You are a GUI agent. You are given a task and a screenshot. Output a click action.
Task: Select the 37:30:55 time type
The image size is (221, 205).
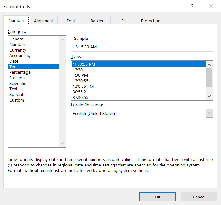(80, 97)
